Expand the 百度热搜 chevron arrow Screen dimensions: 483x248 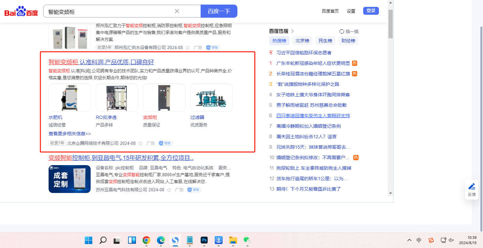coord(293,31)
